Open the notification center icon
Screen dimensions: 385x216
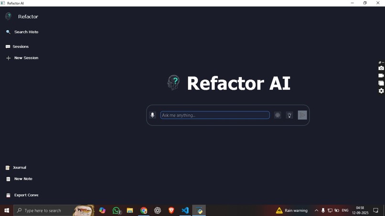[375, 210]
